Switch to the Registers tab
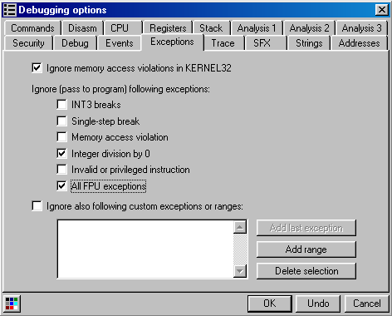Screen dimensions: 392x316 coord(168,28)
